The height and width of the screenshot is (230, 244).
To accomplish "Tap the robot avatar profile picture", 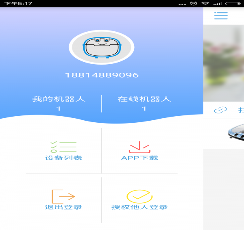I will click(102, 48).
